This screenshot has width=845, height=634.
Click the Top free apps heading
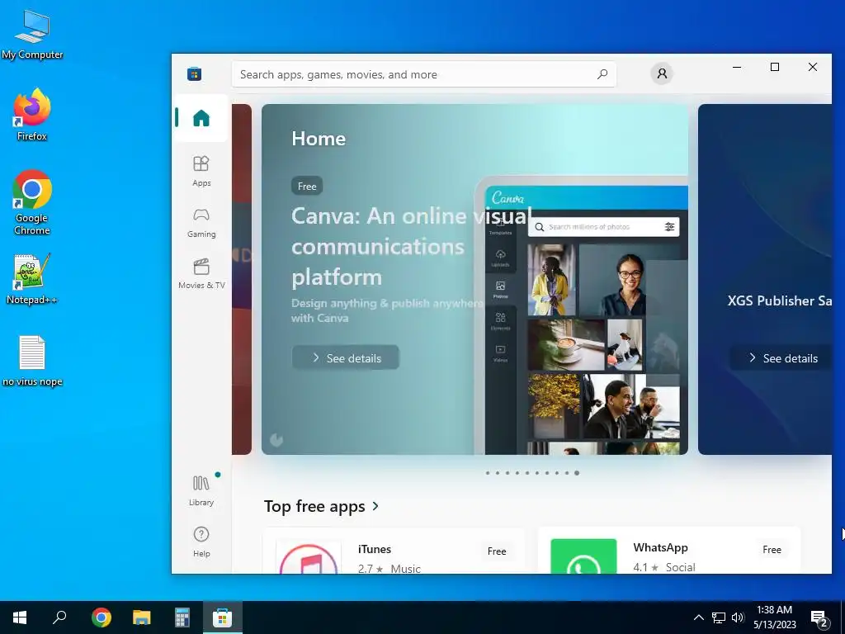[314, 506]
